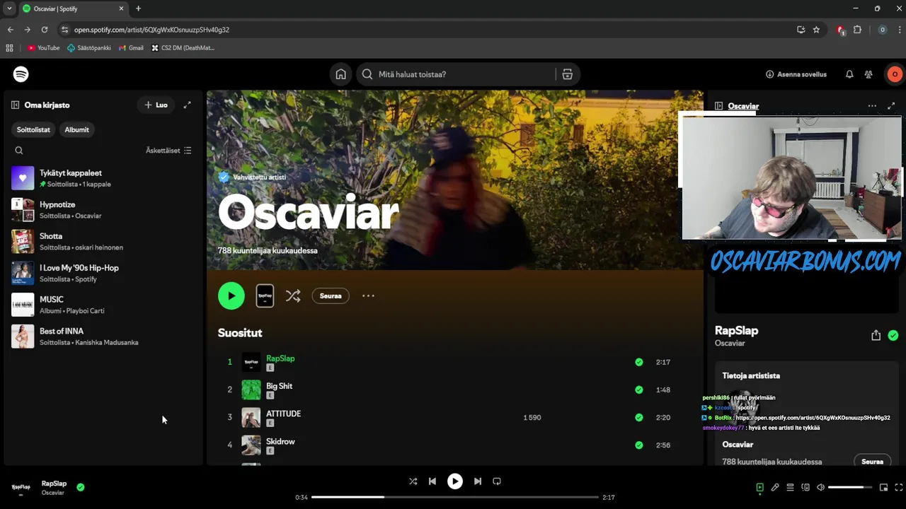Expand the now playing panel to fullscreen

pyautogui.click(x=891, y=106)
